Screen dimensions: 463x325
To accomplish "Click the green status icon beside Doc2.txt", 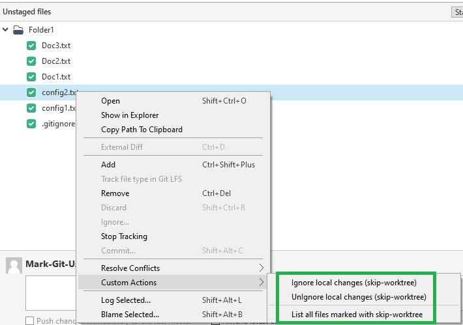I will pyautogui.click(x=31, y=61).
